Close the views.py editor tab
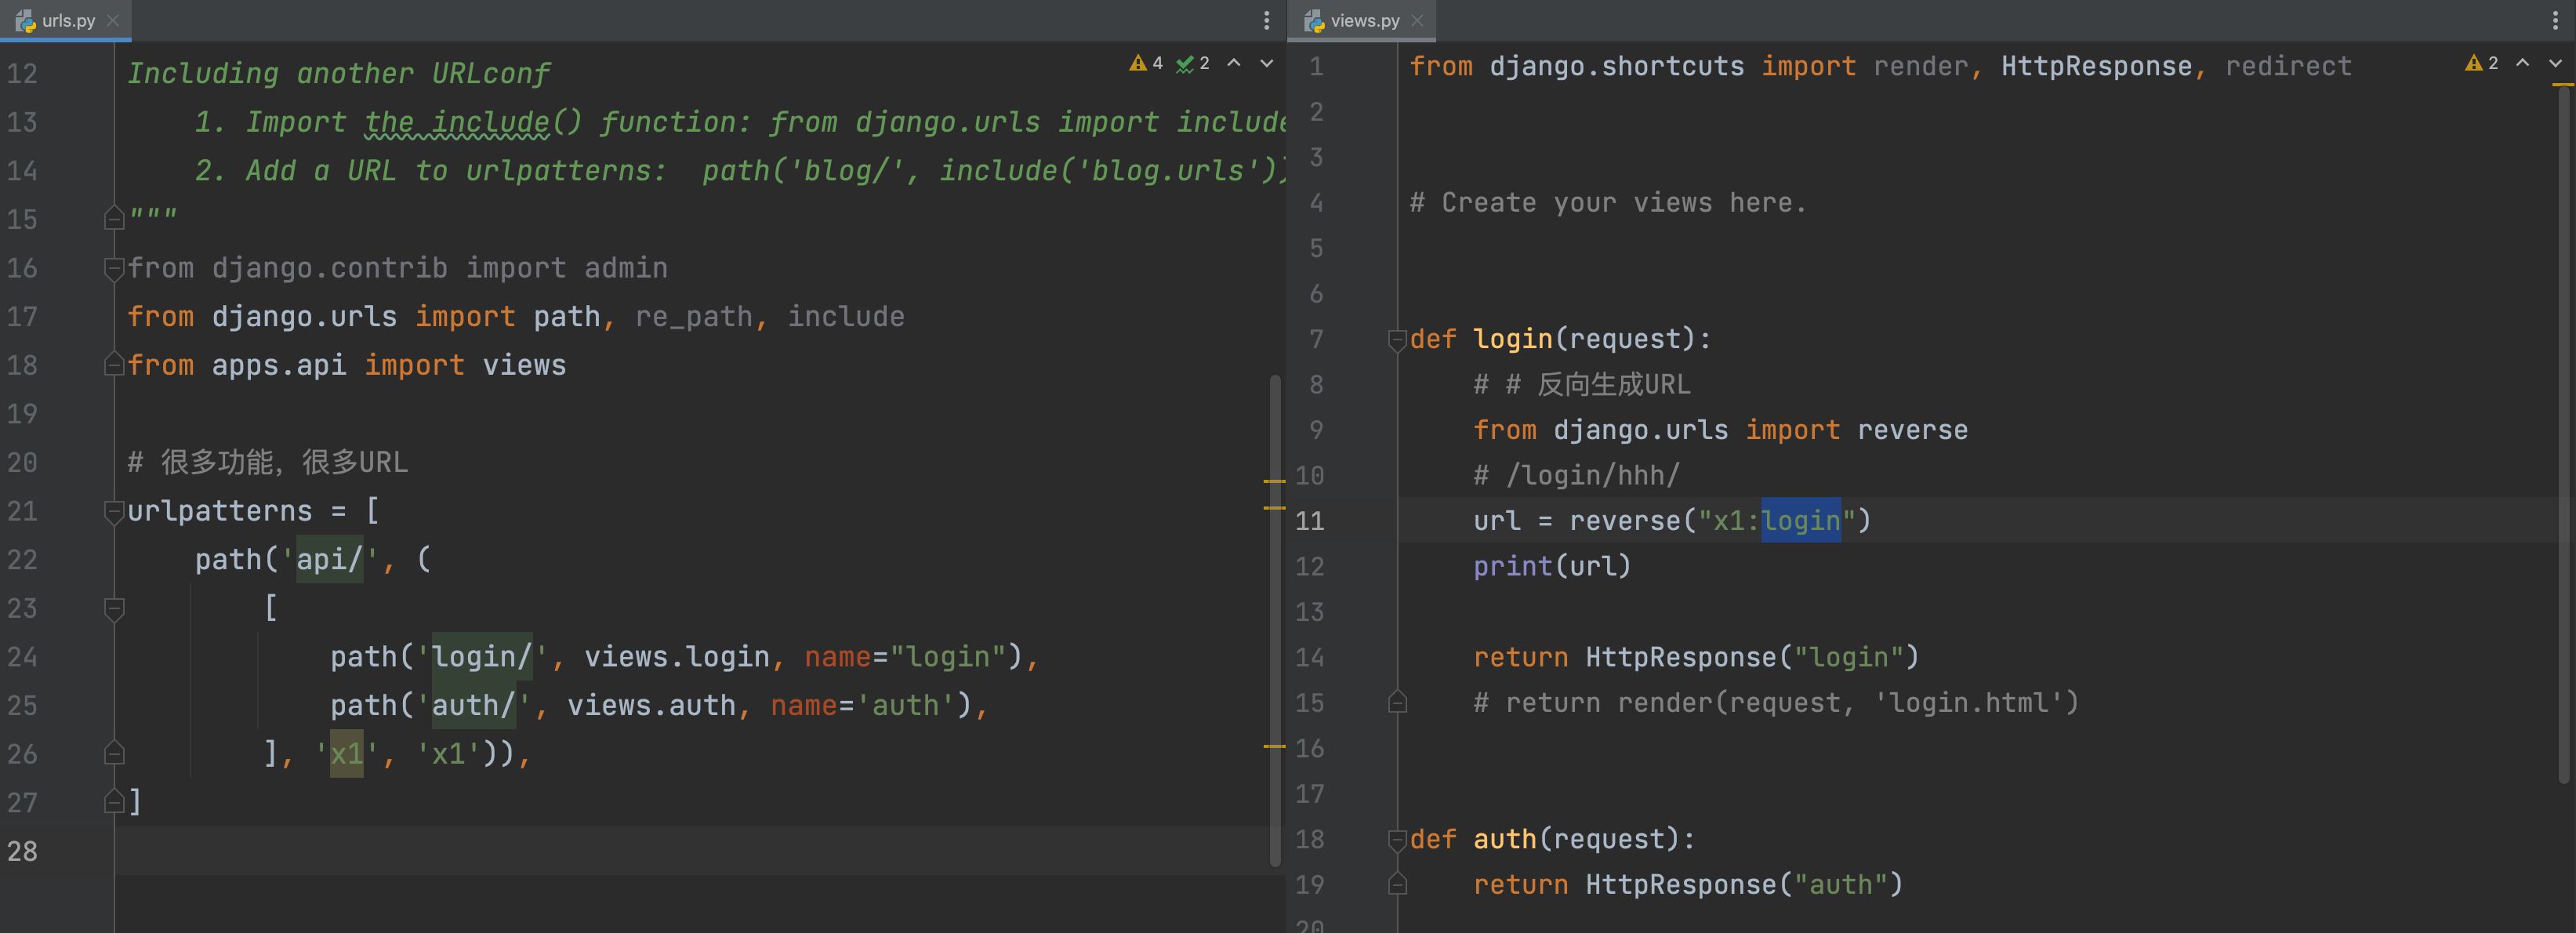This screenshot has width=2576, height=933. coord(1417,20)
